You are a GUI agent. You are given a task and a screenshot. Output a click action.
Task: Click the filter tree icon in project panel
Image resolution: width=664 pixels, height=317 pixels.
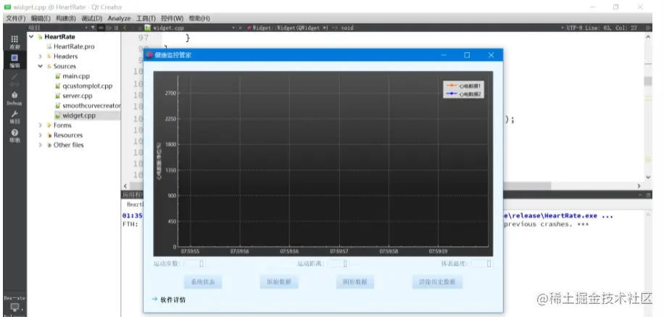[x=93, y=28]
